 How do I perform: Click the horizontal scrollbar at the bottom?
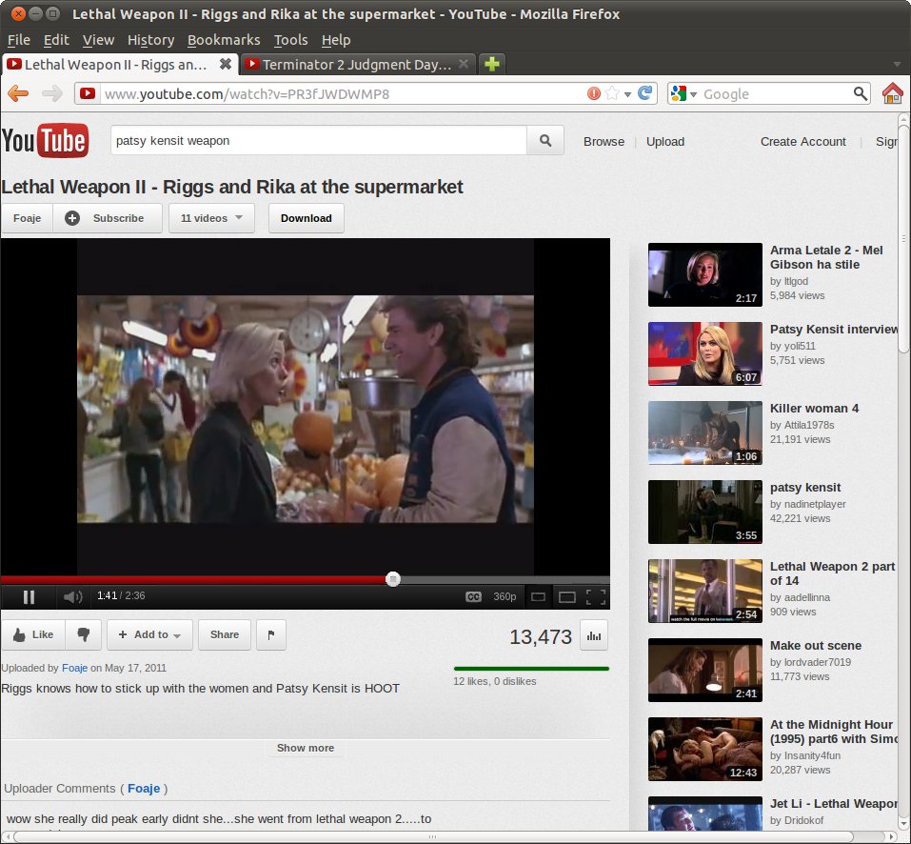[433, 837]
